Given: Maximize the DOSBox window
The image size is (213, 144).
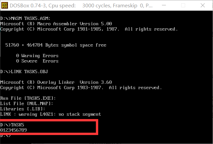Looking at the screenshot, I should pyautogui.click(x=183, y=5).
